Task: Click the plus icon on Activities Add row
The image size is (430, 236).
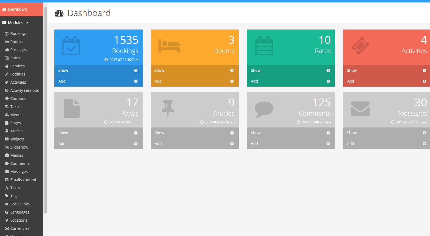Action: [424, 81]
